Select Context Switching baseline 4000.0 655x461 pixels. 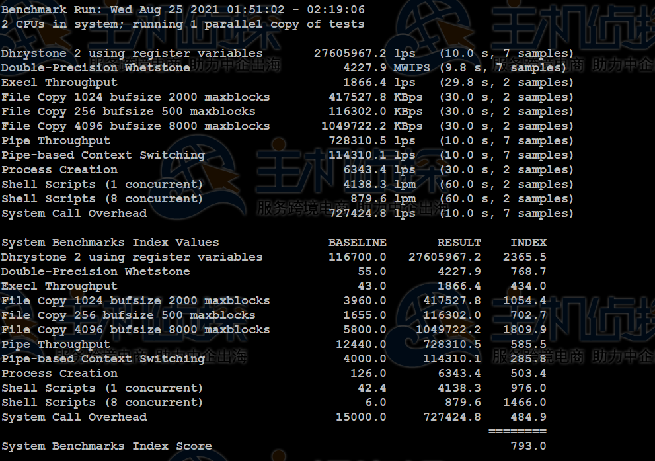pyautogui.click(x=365, y=359)
